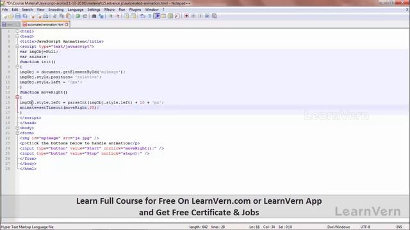Viewport: 410px width, 230px height.
Task: Collapse the body tag fold on line 20
Action: [x=17, y=128]
